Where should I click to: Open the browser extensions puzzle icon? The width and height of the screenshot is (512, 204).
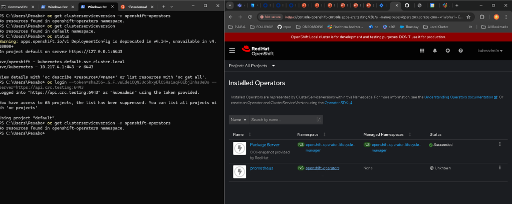(482, 17)
